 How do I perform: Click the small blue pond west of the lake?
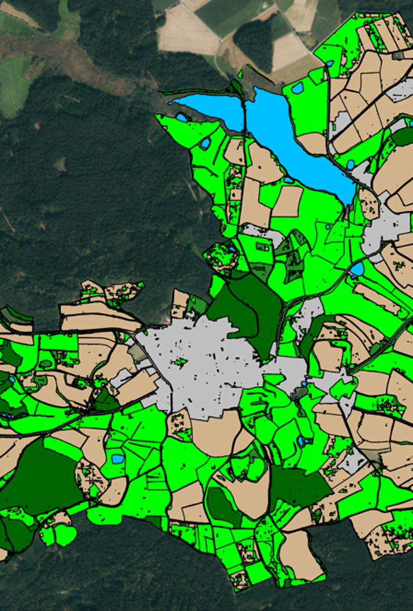pos(205,144)
